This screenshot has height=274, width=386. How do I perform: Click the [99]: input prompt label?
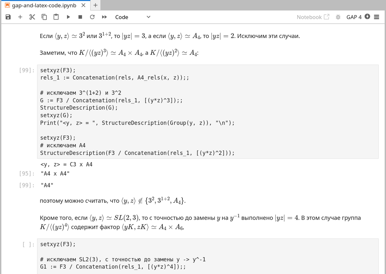(x=27, y=70)
